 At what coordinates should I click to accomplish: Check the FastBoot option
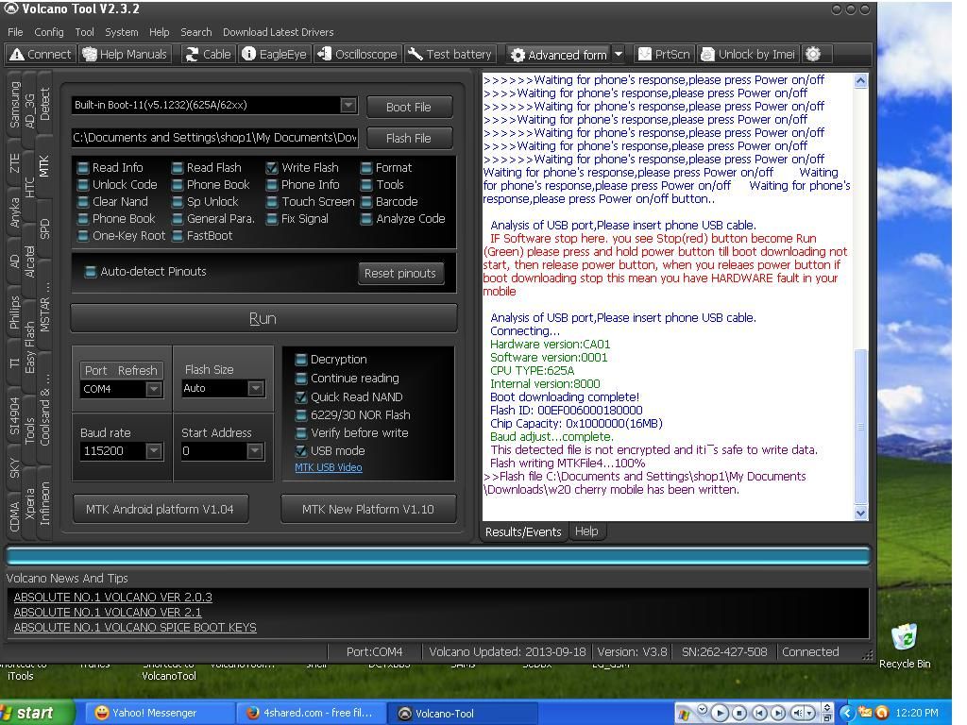click(177, 236)
